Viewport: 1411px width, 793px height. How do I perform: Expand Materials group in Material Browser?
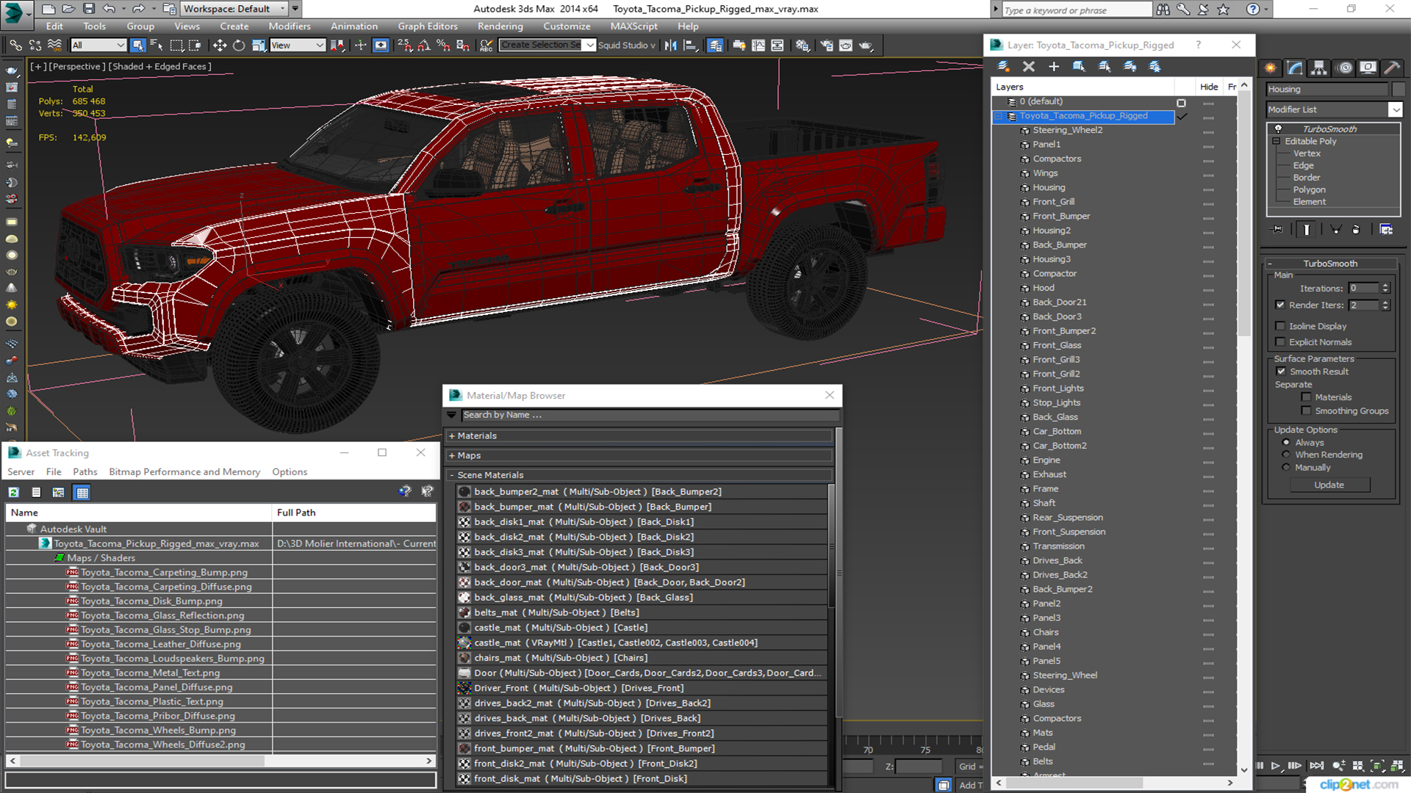click(x=452, y=436)
